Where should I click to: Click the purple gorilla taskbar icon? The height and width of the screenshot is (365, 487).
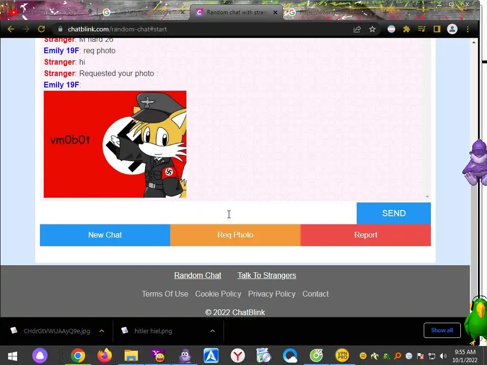pos(185,355)
